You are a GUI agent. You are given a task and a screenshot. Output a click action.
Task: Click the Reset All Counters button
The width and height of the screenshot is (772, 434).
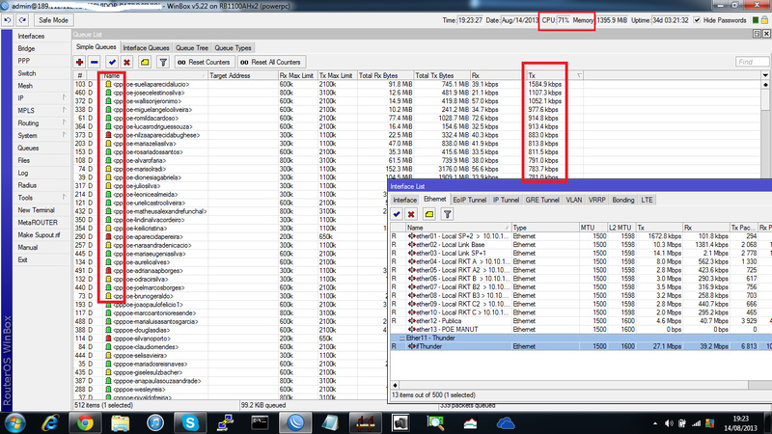pyautogui.click(x=271, y=62)
